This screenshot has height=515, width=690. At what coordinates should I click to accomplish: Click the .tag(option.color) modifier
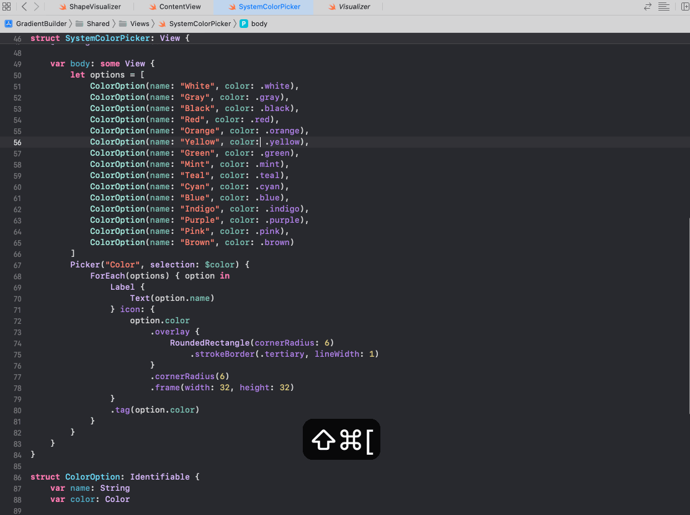click(x=155, y=410)
